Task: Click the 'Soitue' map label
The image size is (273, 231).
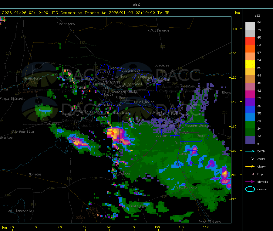Action: [x=161, y=135]
